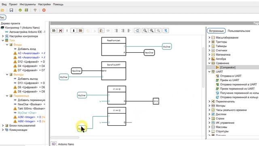The image size is (259, 146).
Task: Click the blue icon at the board toolbar end
Action: [x=166, y=31]
